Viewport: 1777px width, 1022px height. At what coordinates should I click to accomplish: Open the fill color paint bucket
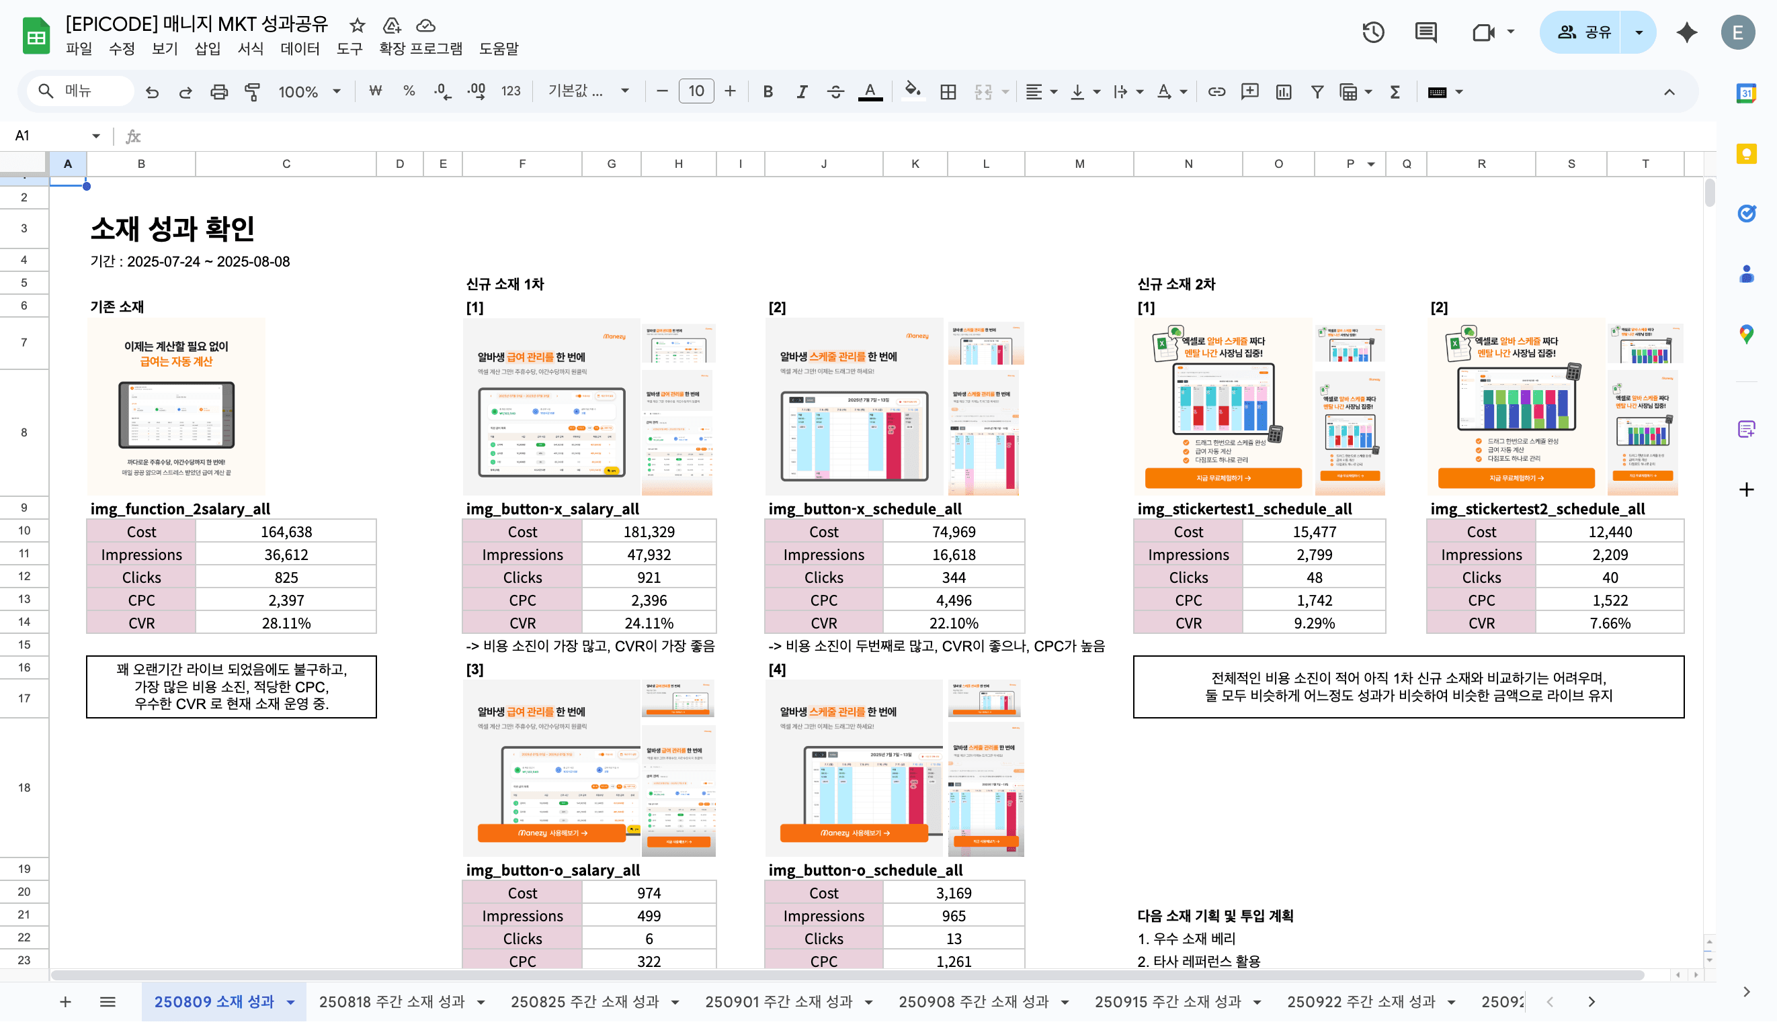point(911,91)
